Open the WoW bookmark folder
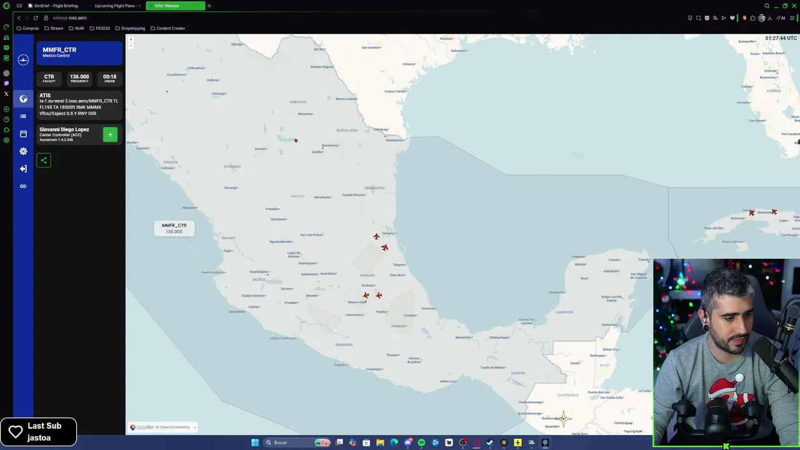The height and width of the screenshot is (450, 800). [77, 28]
